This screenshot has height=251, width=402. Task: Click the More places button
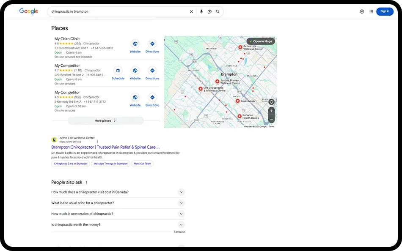105,120
